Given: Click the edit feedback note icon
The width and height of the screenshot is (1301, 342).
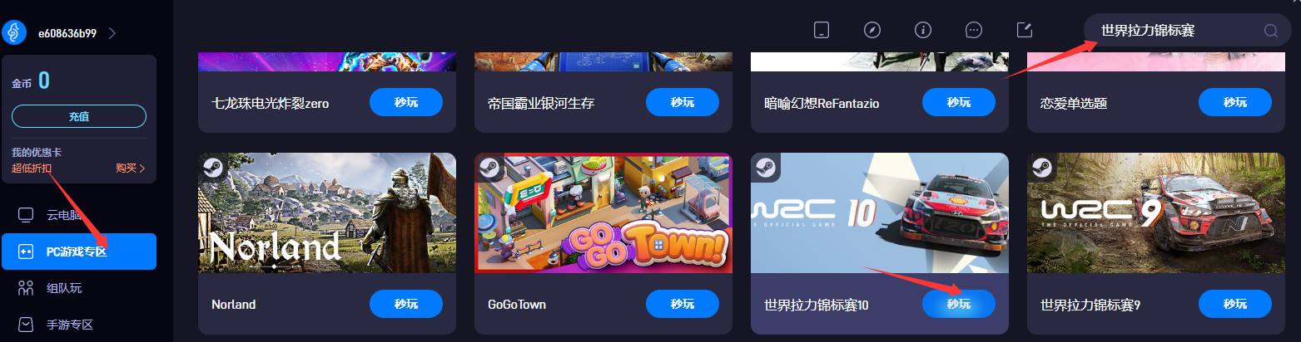Looking at the screenshot, I should tap(1025, 30).
